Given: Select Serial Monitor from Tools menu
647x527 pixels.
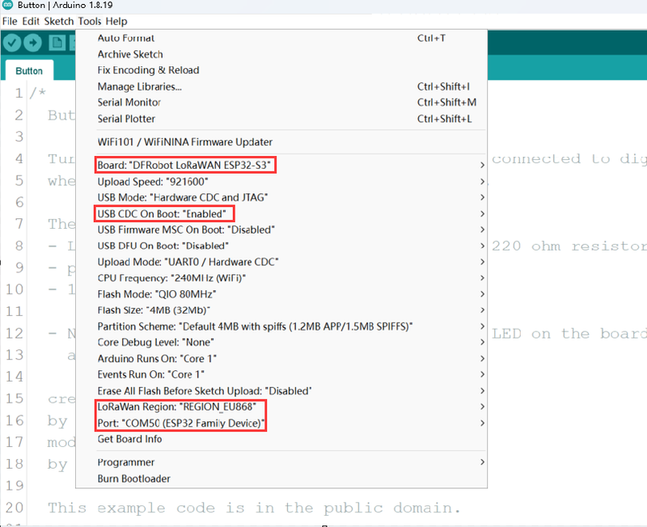Looking at the screenshot, I should pos(129,103).
